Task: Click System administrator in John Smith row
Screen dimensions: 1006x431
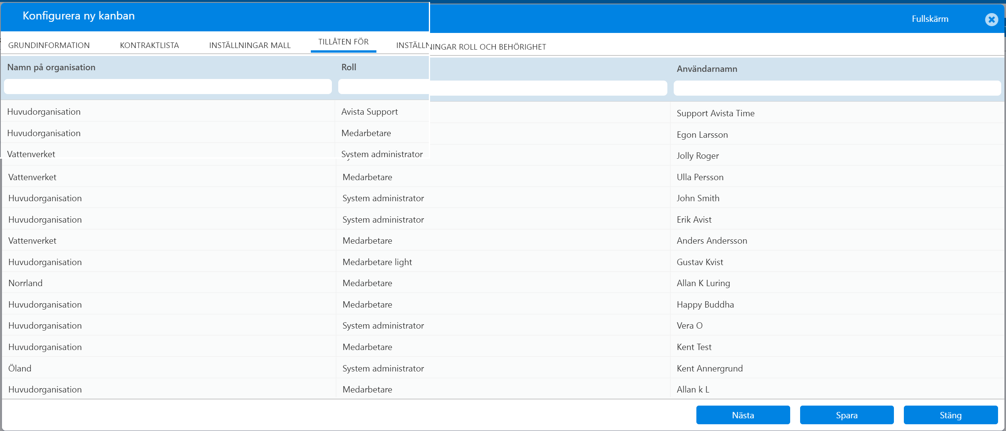Action: 383,198
